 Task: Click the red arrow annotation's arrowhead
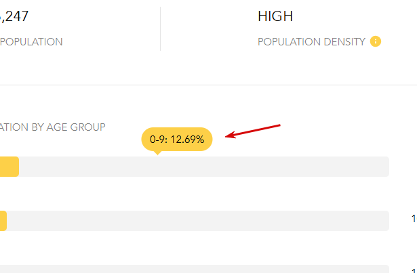[229, 136]
